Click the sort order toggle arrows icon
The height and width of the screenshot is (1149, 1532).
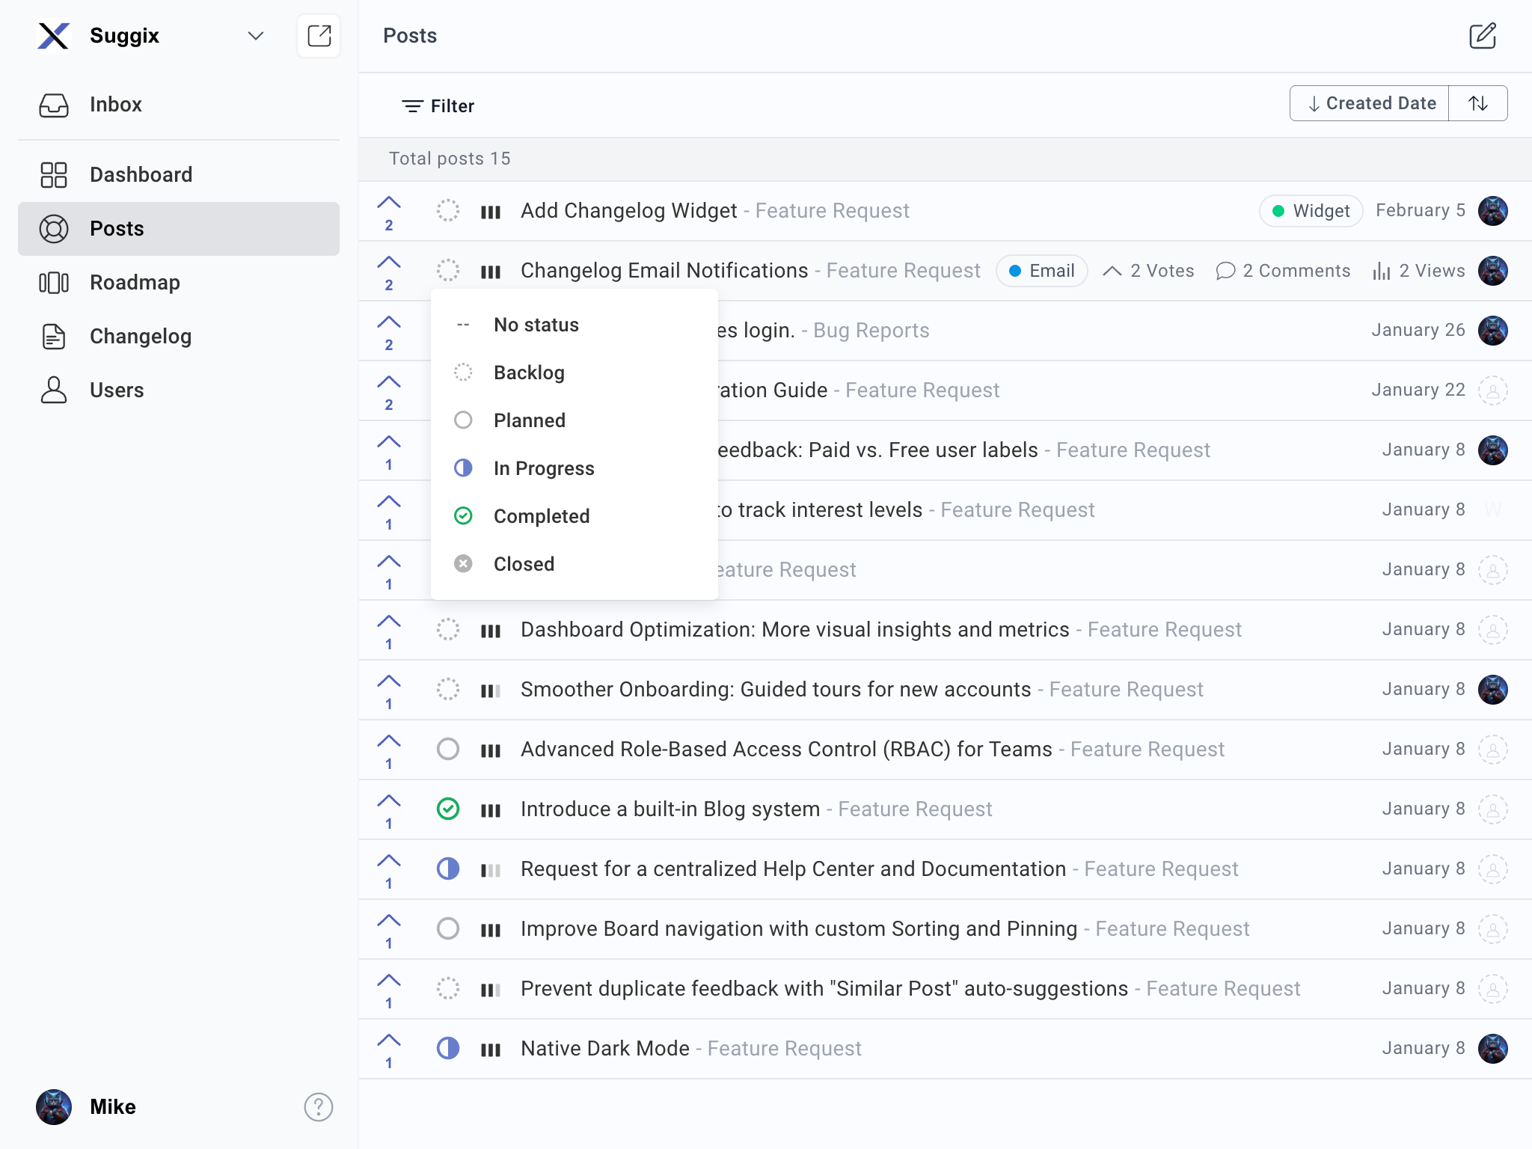tap(1478, 103)
